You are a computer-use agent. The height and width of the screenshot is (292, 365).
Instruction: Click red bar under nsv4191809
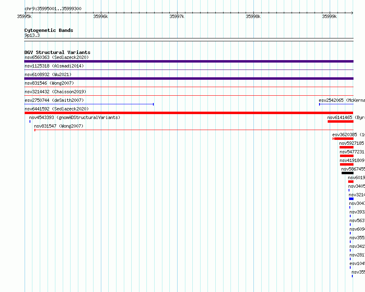(x=347, y=164)
